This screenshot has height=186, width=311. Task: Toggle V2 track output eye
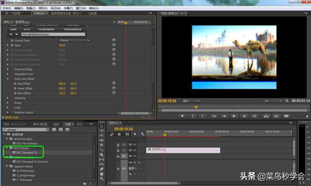click(135, 150)
